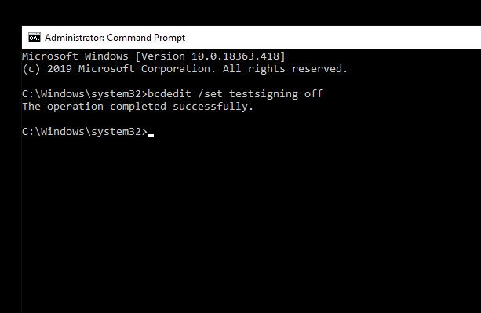
Task: Open the Command Prompt system menu icon
Action: (x=35, y=38)
